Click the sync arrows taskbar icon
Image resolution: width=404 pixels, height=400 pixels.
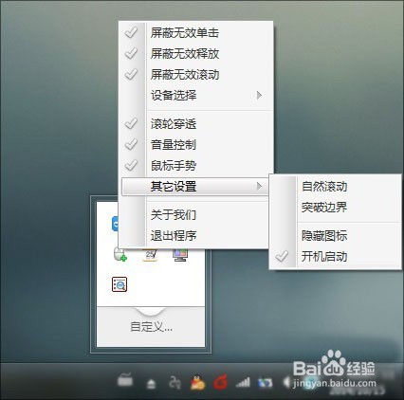tap(174, 383)
